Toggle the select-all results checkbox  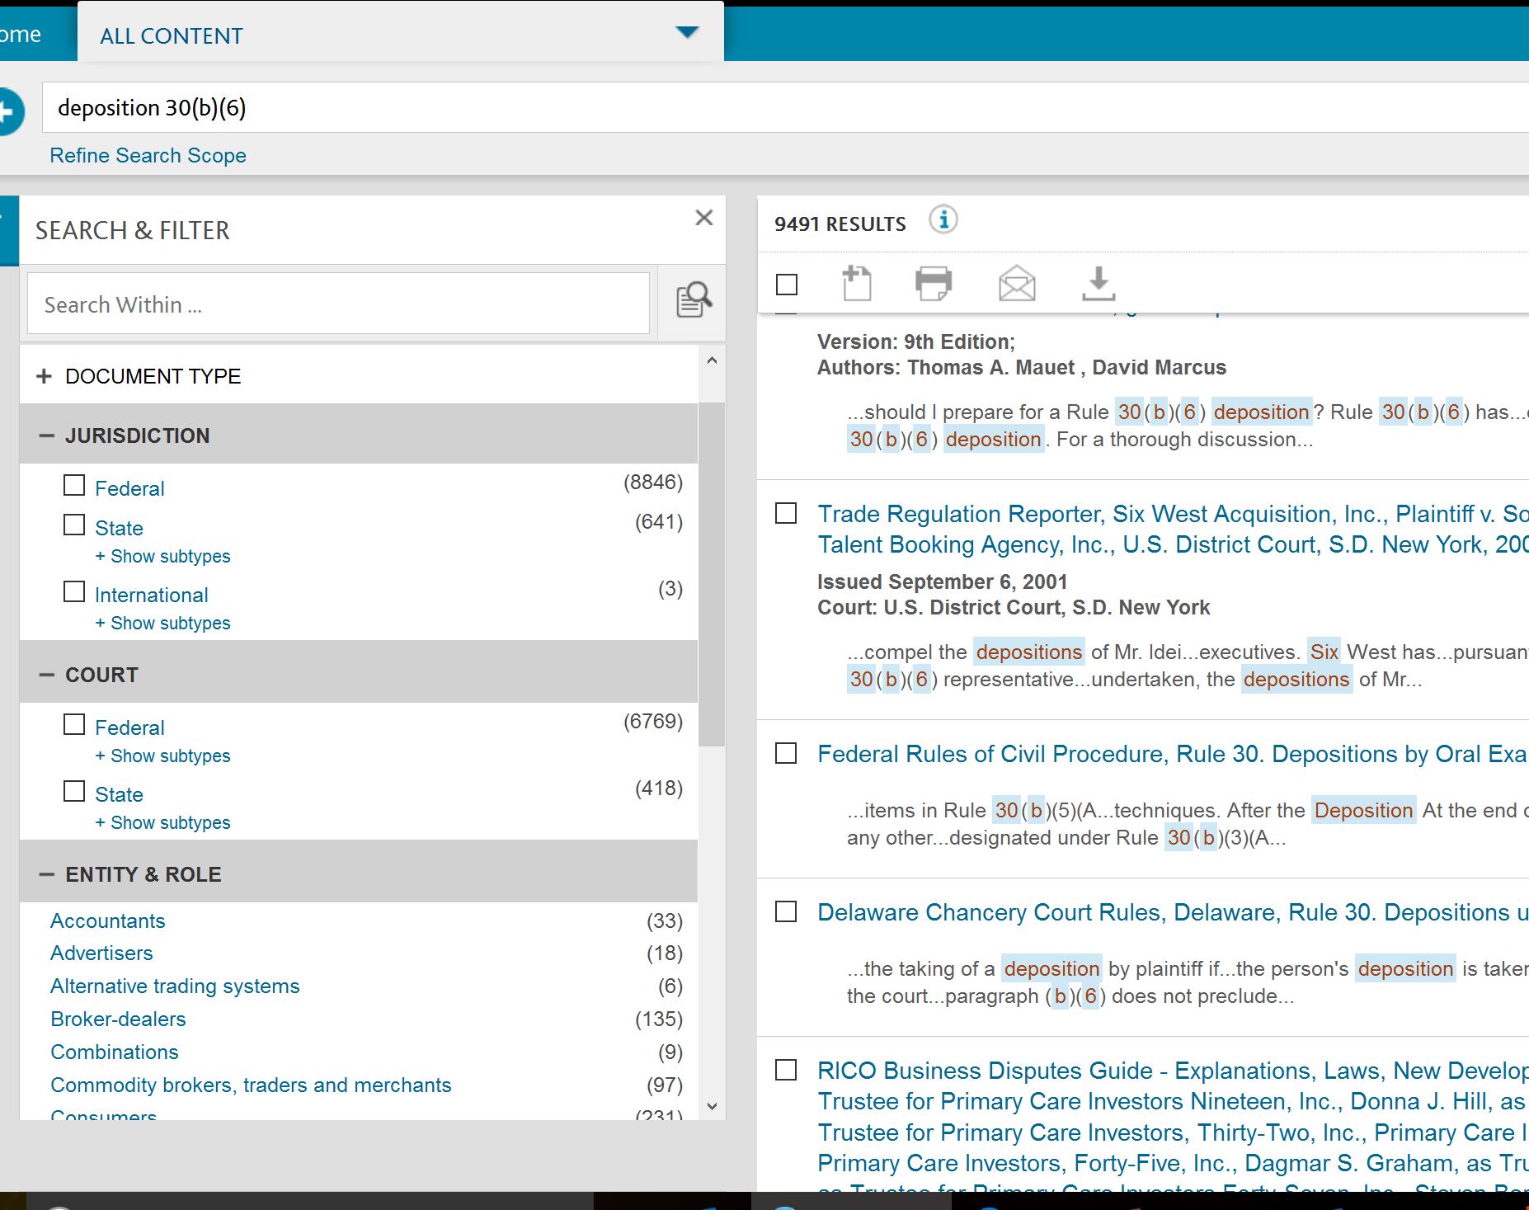click(x=787, y=285)
